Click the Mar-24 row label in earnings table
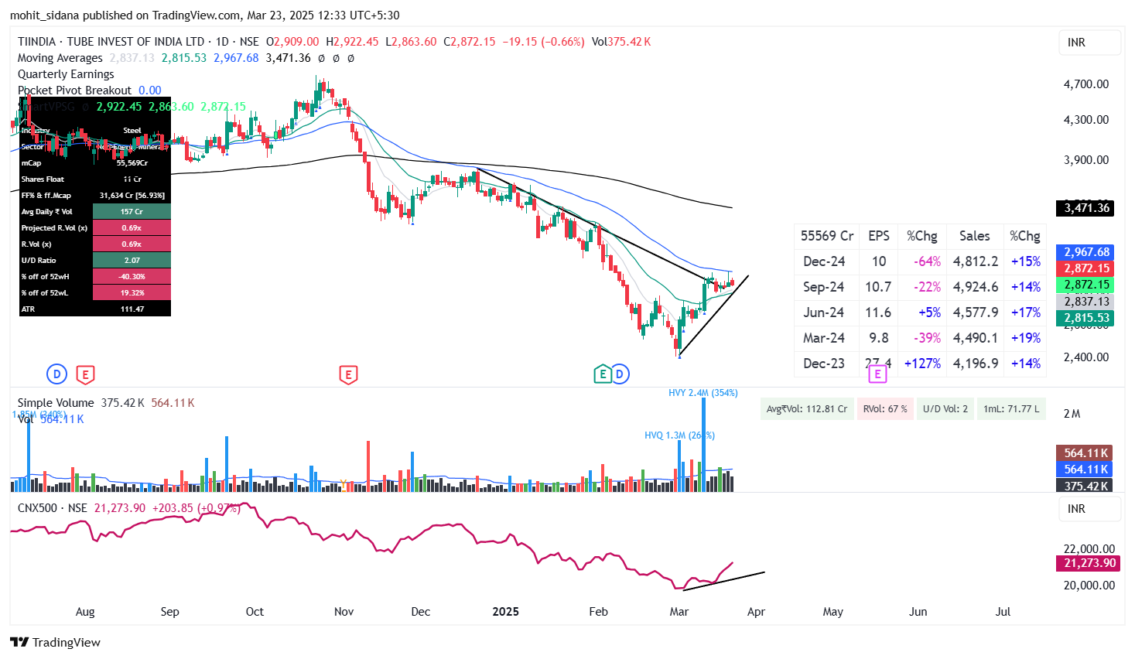1135x659 pixels. (824, 338)
